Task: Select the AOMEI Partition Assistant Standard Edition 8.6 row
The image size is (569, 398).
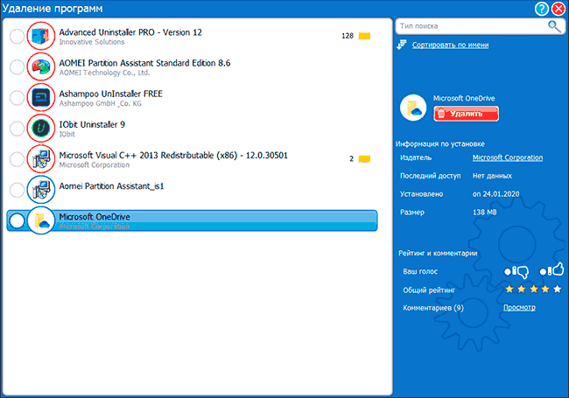Action: [x=193, y=66]
